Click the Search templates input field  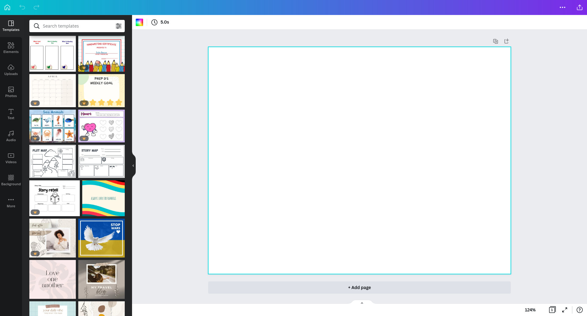click(x=77, y=26)
